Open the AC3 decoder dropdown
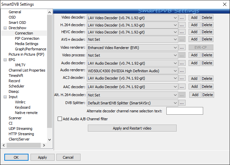The image size is (230, 165). click(133, 78)
